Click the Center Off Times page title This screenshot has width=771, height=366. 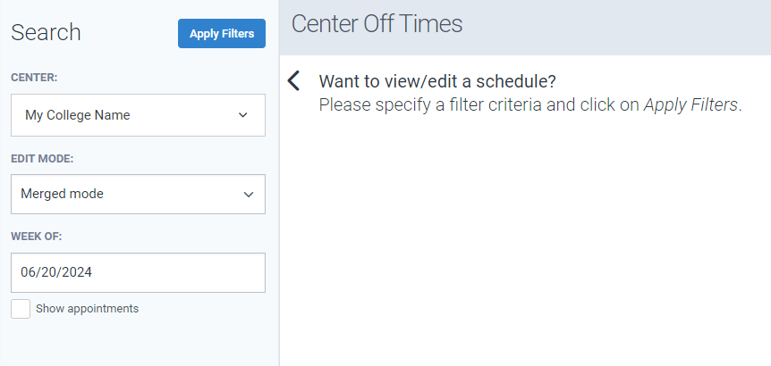(377, 24)
